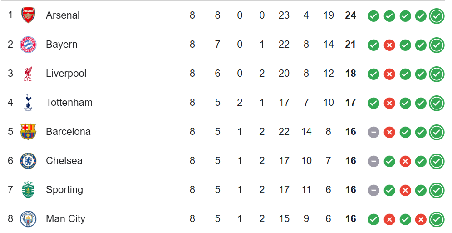The image size is (452, 233).
Task: Click Liverpool's ringed latest result icon
Action: 437,74
